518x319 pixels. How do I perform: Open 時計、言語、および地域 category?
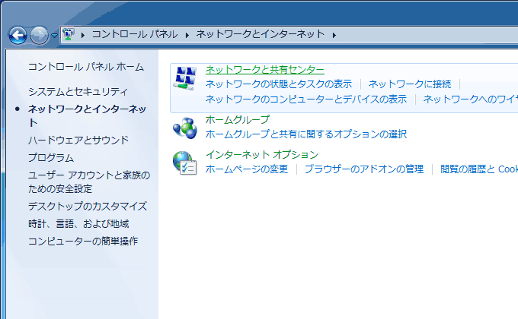(x=78, y=224)
